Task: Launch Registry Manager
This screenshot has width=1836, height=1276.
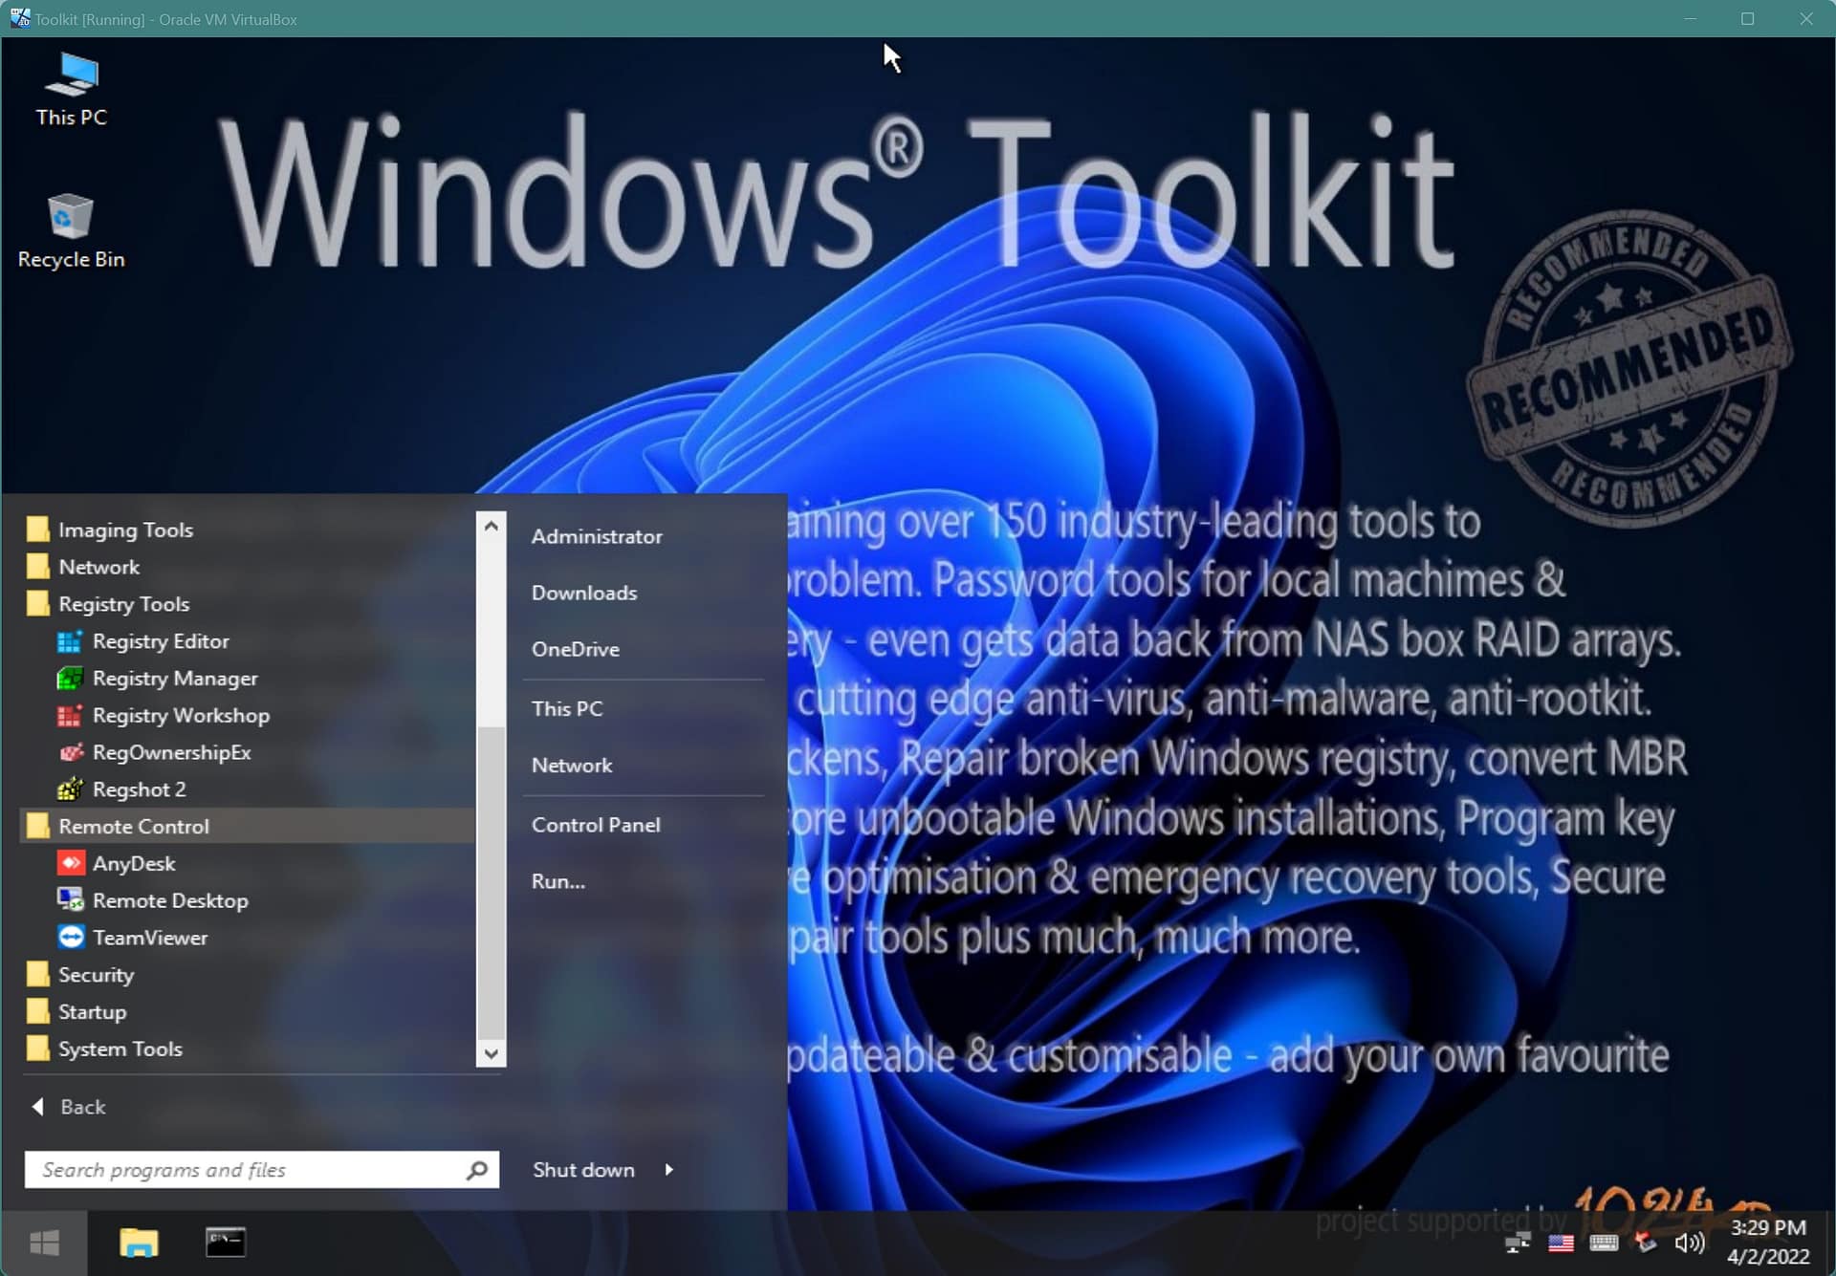Action: pos(174,678)
